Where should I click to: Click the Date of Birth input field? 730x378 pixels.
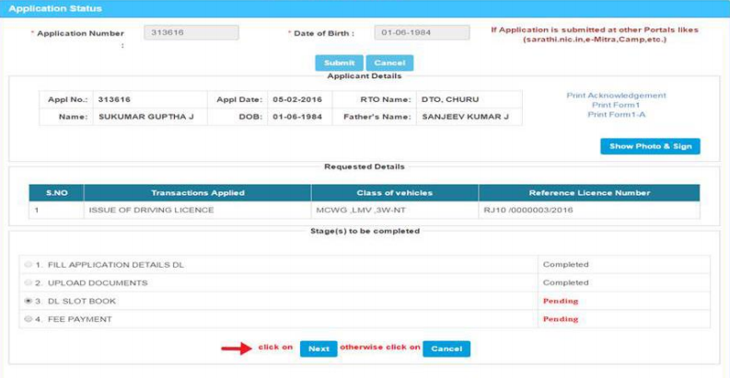click(x=422, y=32)
